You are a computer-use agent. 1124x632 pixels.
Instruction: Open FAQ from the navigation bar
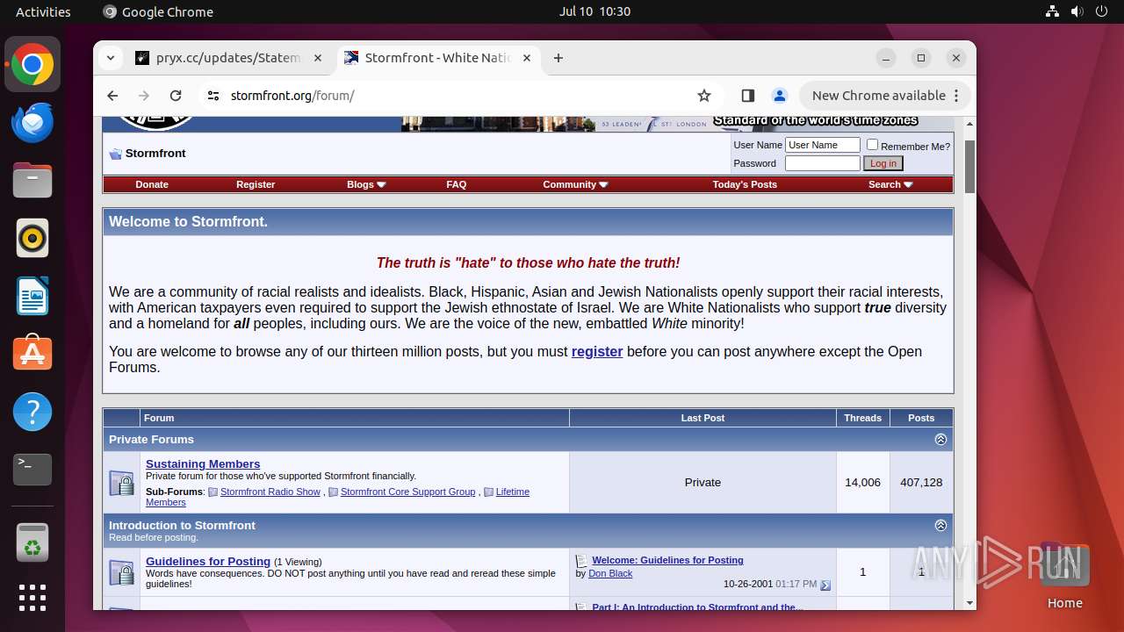[457, 184]
